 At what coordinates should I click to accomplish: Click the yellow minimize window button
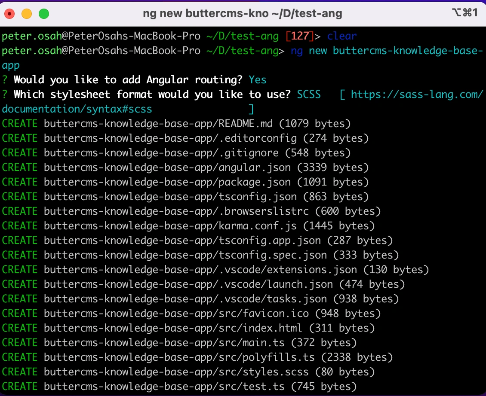pos(27,14)
